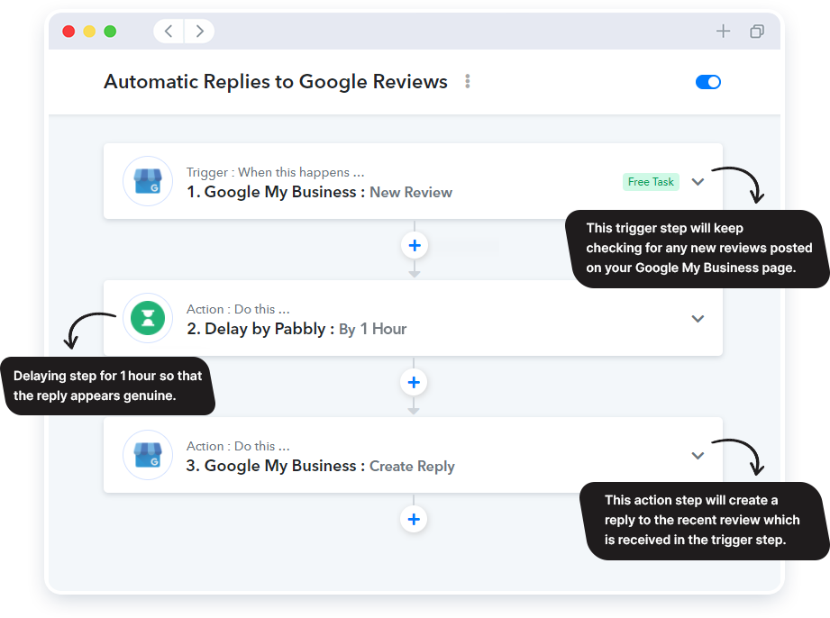The width and height of the screenshot is (830, 618).
Task: Click 'Trigger : When this happens ...' label
Action: (275, 172)
